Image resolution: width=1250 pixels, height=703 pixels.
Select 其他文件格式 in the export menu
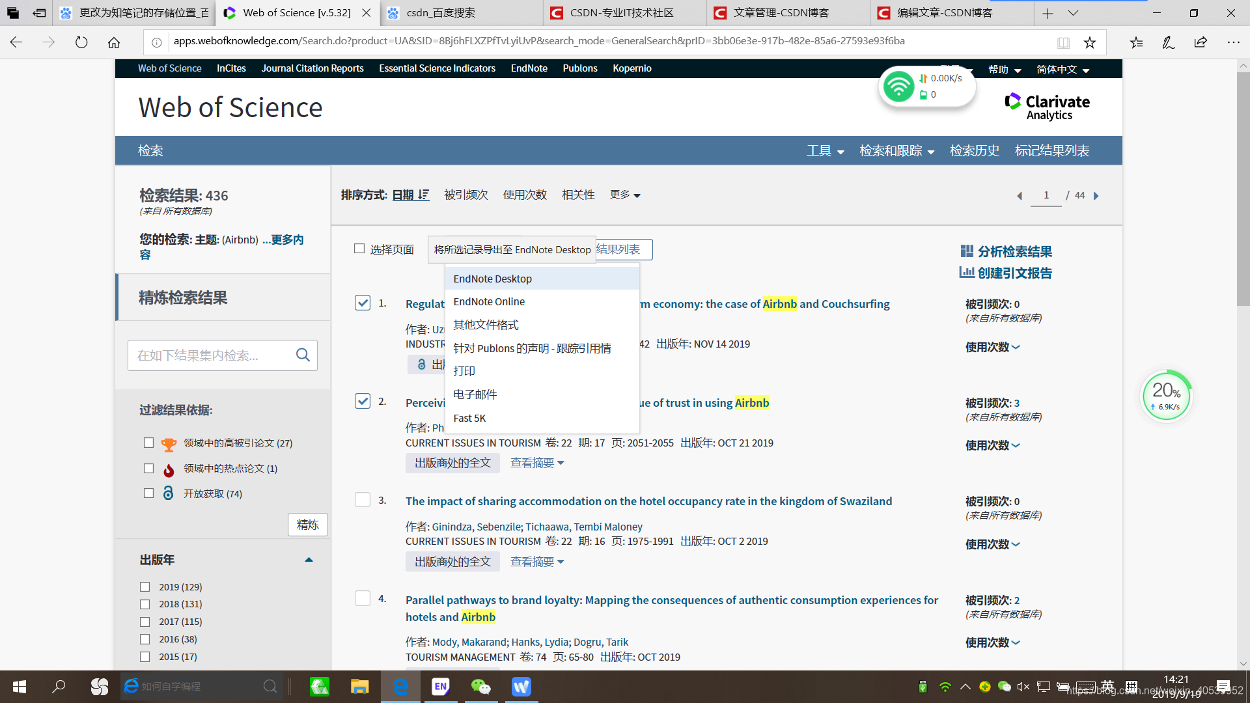click(x=486, y=325)
